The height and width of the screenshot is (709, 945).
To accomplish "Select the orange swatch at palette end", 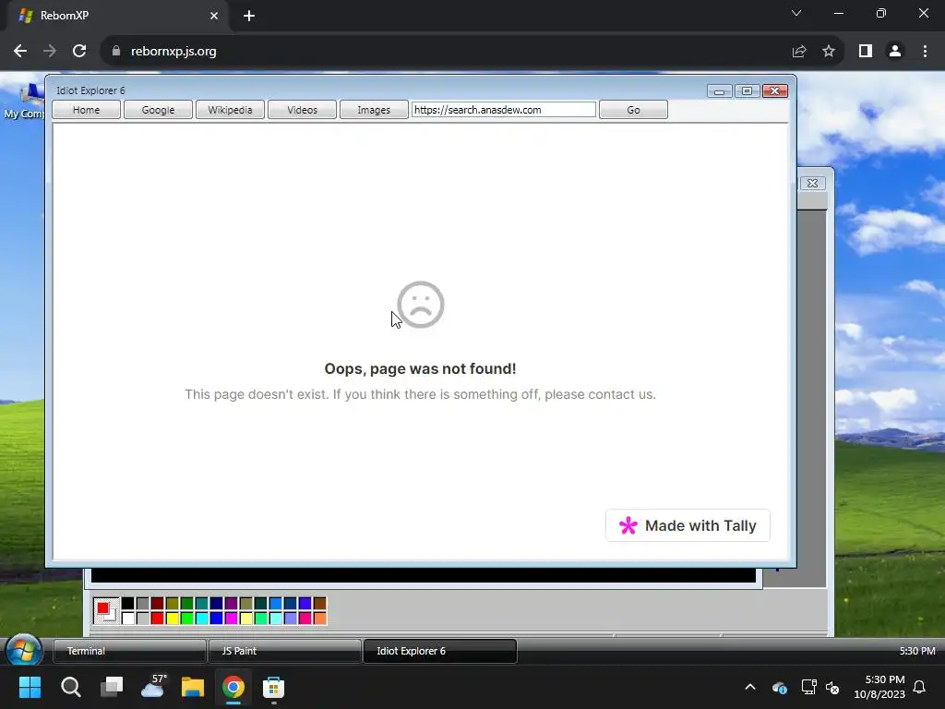I will click(320, 618).
